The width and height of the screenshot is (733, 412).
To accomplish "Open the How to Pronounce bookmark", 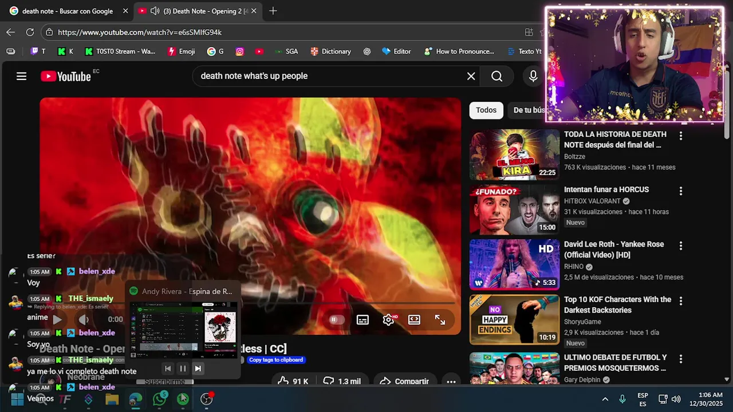I will 459,51.
